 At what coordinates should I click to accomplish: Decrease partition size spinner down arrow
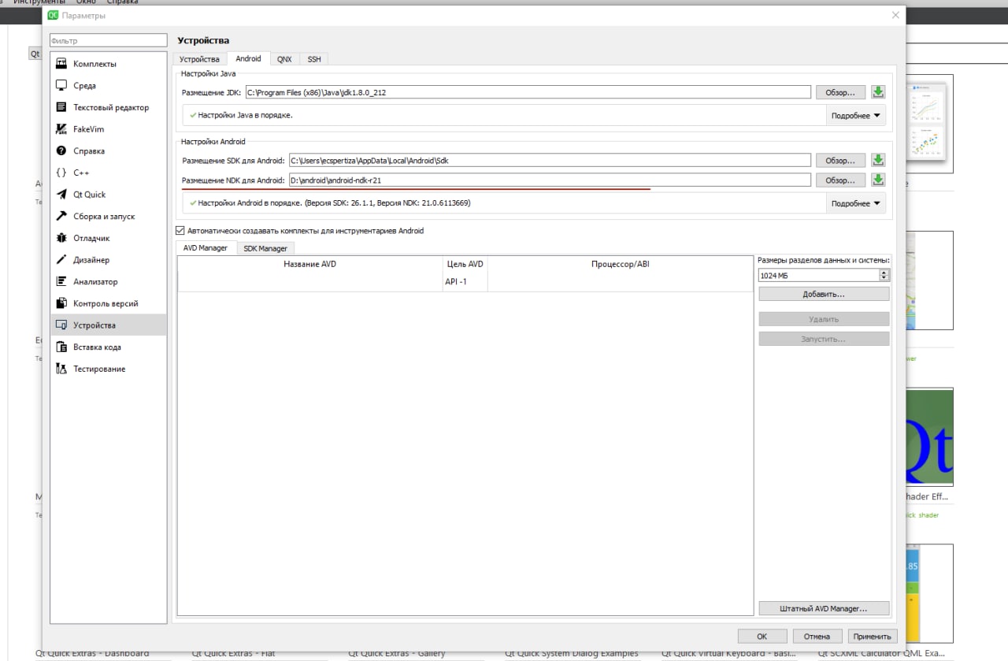pyautogui.click(x=884, y=278)
